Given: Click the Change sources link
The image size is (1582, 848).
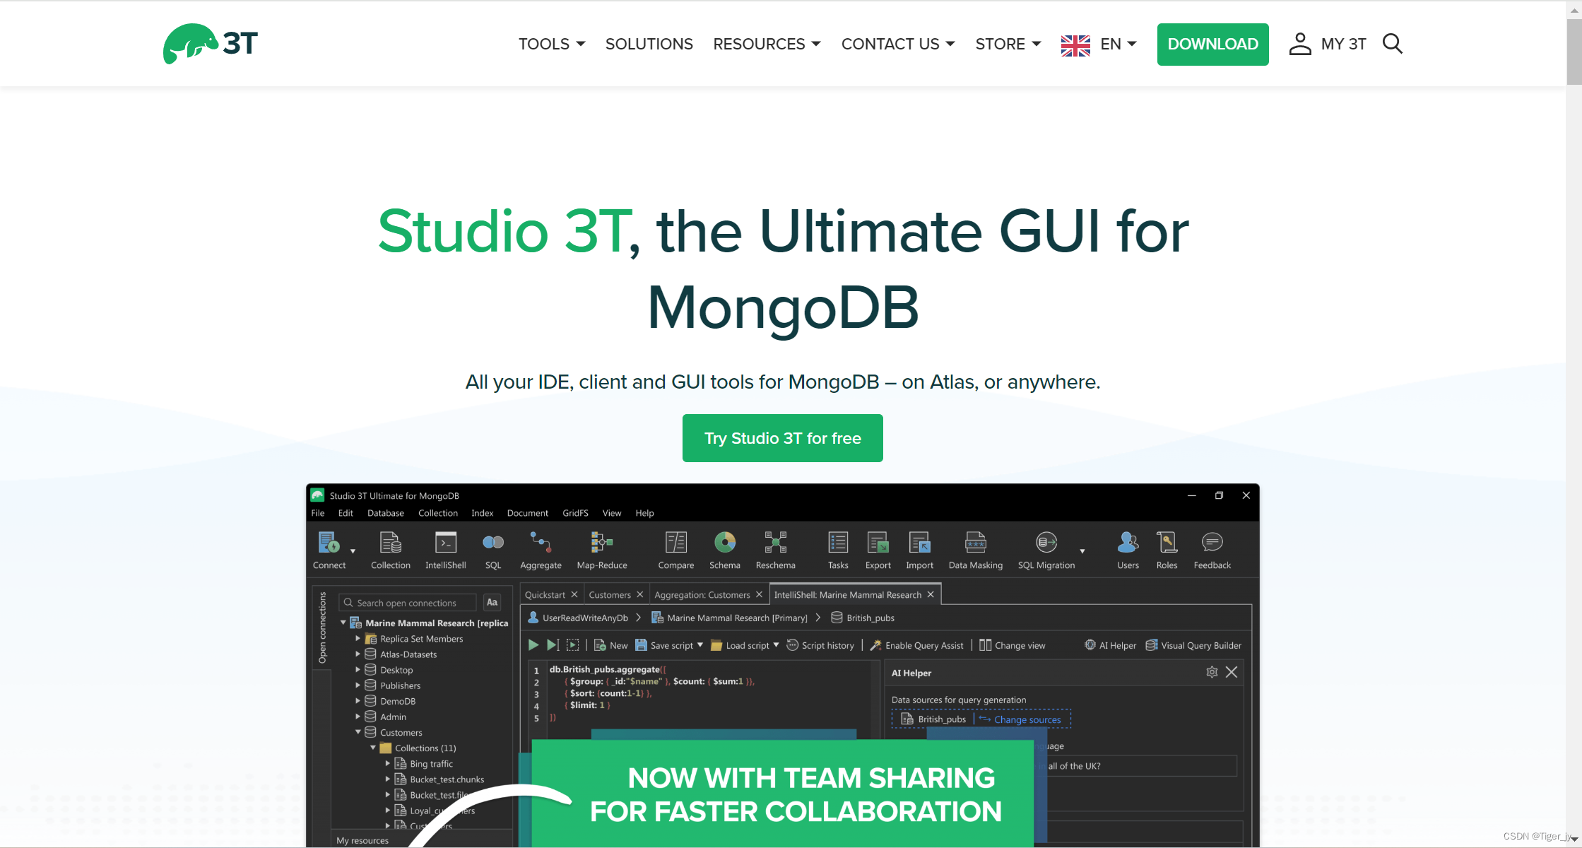Looking at the screenshot, I should pos(1027,719).
